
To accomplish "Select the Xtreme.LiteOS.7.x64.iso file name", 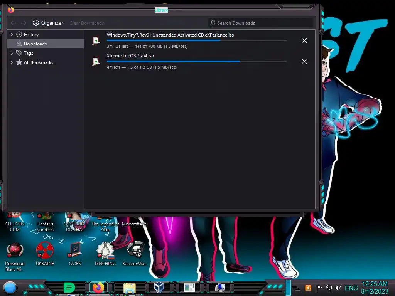I will pyautogui.click(x=130, y=56).
